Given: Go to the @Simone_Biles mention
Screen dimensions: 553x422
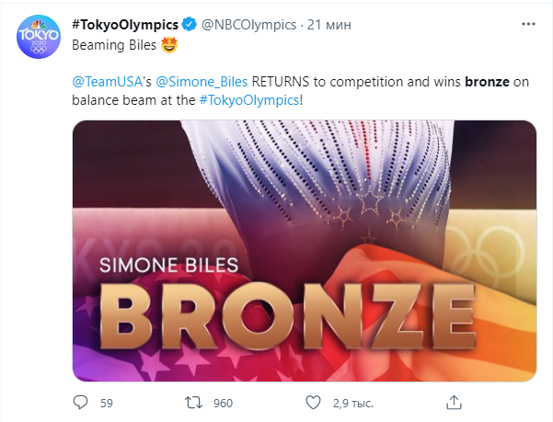Looking at the screenshot, I should pos(193,83).
